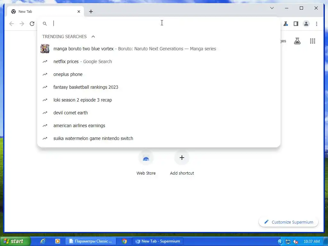The image size is (328, 246).
Task: Click the Add shortcut button
Action: click(x=182, y=163)
